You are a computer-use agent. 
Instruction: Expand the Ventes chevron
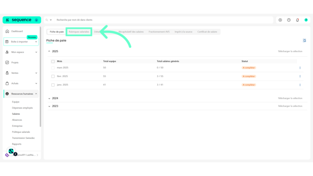point(36,73)
